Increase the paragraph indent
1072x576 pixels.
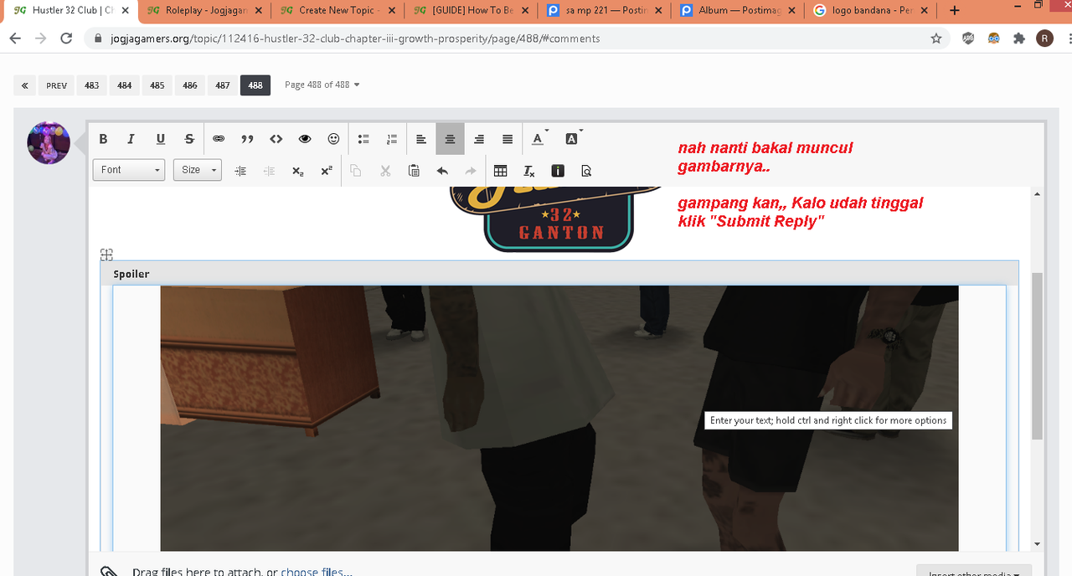coord(240,171)
